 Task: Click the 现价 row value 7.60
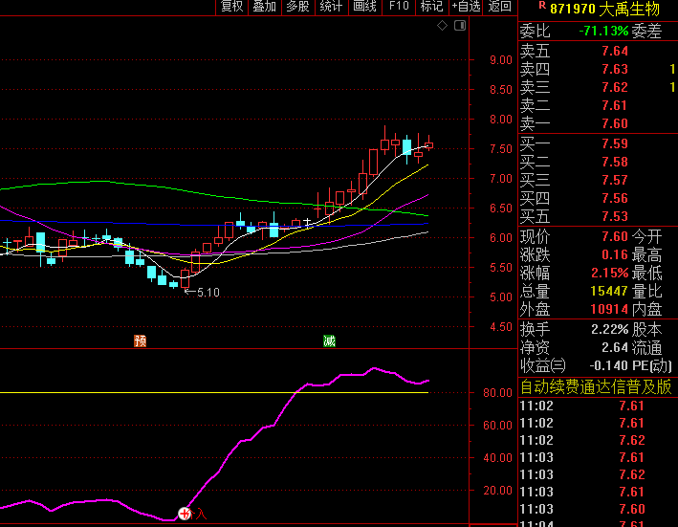(615, 236)
